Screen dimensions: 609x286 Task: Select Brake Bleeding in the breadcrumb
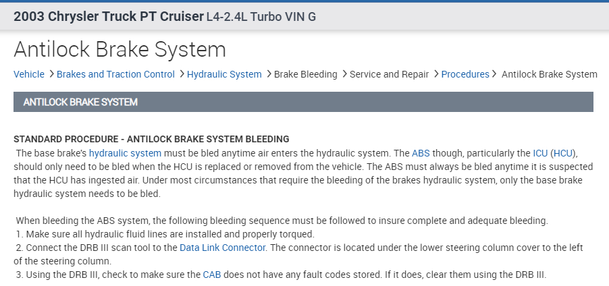tap(305, 74)
